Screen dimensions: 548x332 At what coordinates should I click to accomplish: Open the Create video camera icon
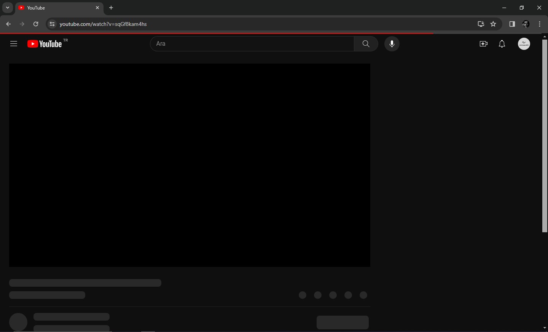click(484, 44)
